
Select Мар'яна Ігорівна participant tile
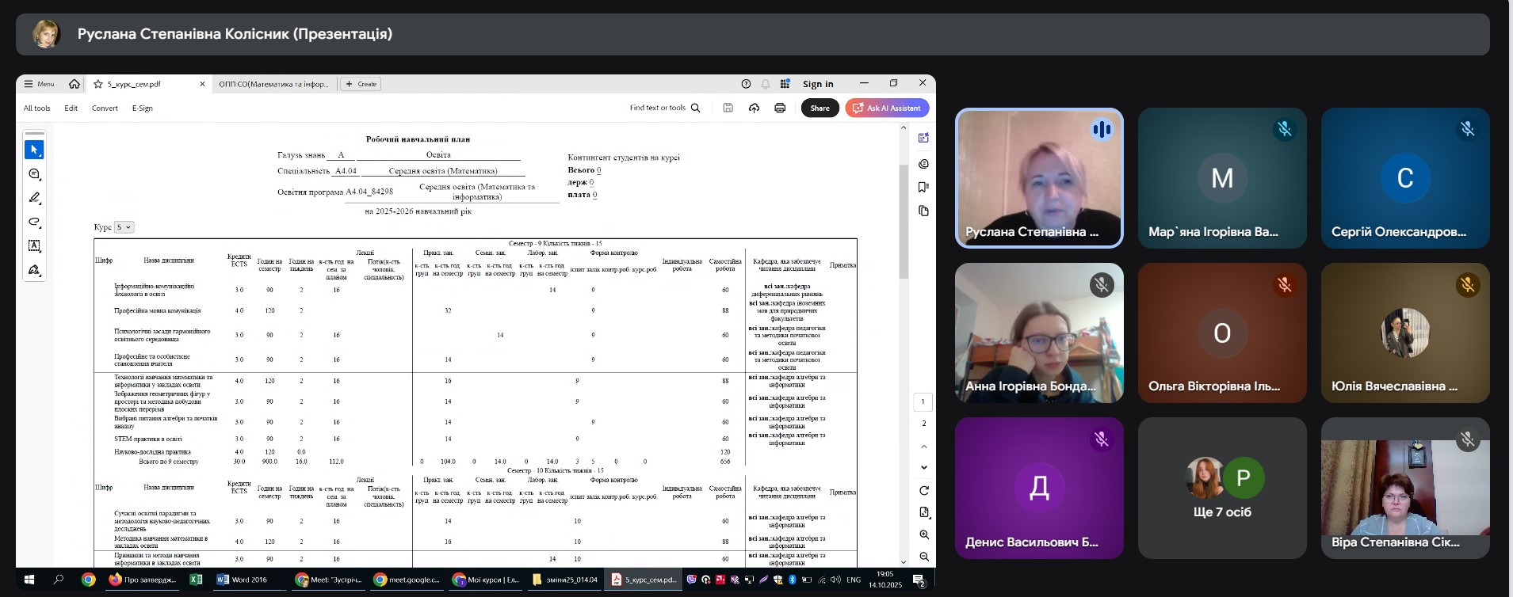point(1222,178)
